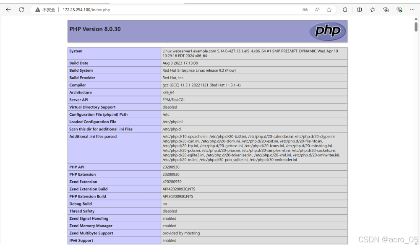
Task: Click 'Red Hat Enterprise Linux release 9.2 (Plow)'
Action: [x=199, y=70]
